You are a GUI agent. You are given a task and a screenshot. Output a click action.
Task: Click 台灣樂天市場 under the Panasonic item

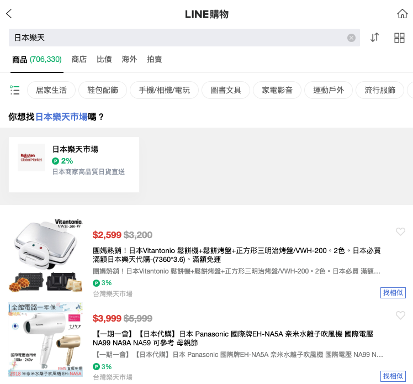113,377
